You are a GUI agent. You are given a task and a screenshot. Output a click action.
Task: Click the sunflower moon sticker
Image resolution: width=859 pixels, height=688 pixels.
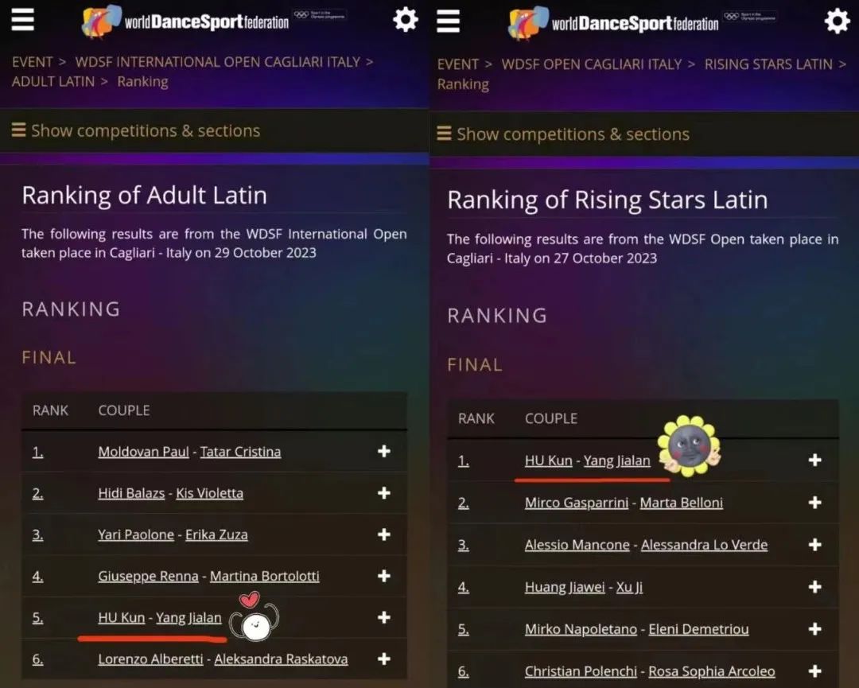[689, 445]
